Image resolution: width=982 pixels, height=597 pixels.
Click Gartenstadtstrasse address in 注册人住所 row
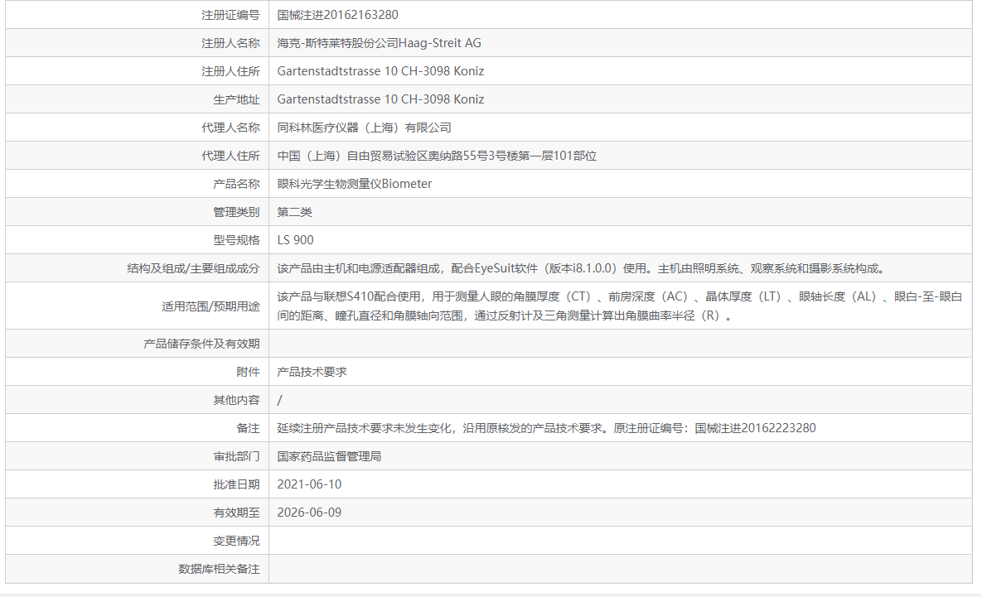tap(380, 71)
